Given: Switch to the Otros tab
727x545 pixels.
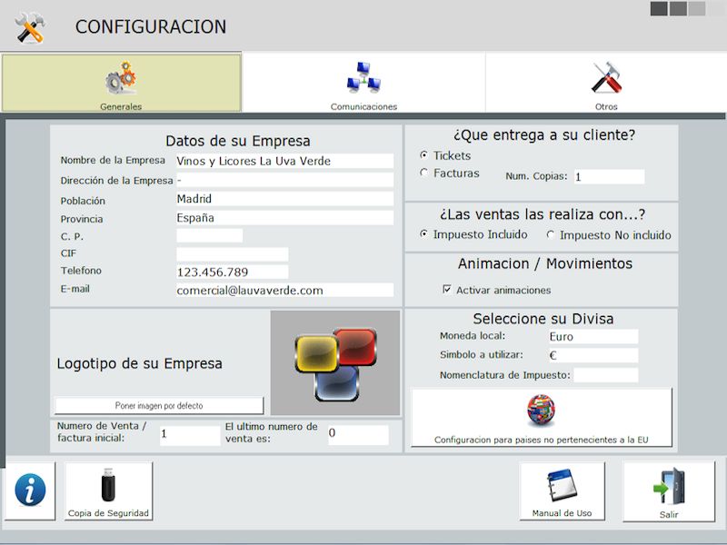Looking at the screenshot, I should click(x=606, y=83).
